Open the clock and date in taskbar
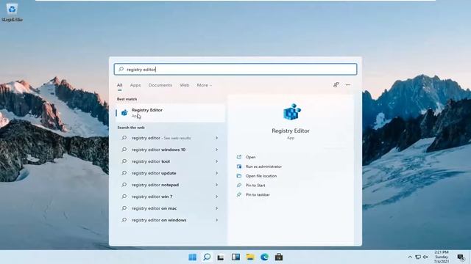This screenshot has width=471, height=264. tap(442, 257)
